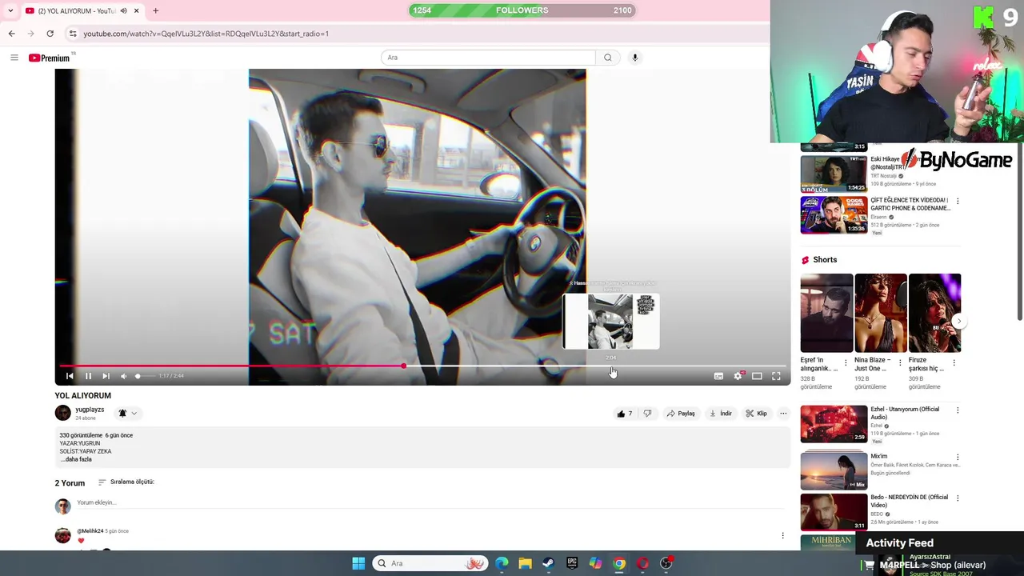Download the video with İndir button
The image size is (1024, 576).
(721, 414)
